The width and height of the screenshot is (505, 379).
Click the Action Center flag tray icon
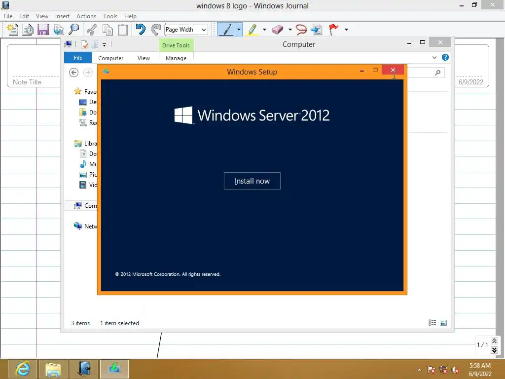[x=431, y=370]
